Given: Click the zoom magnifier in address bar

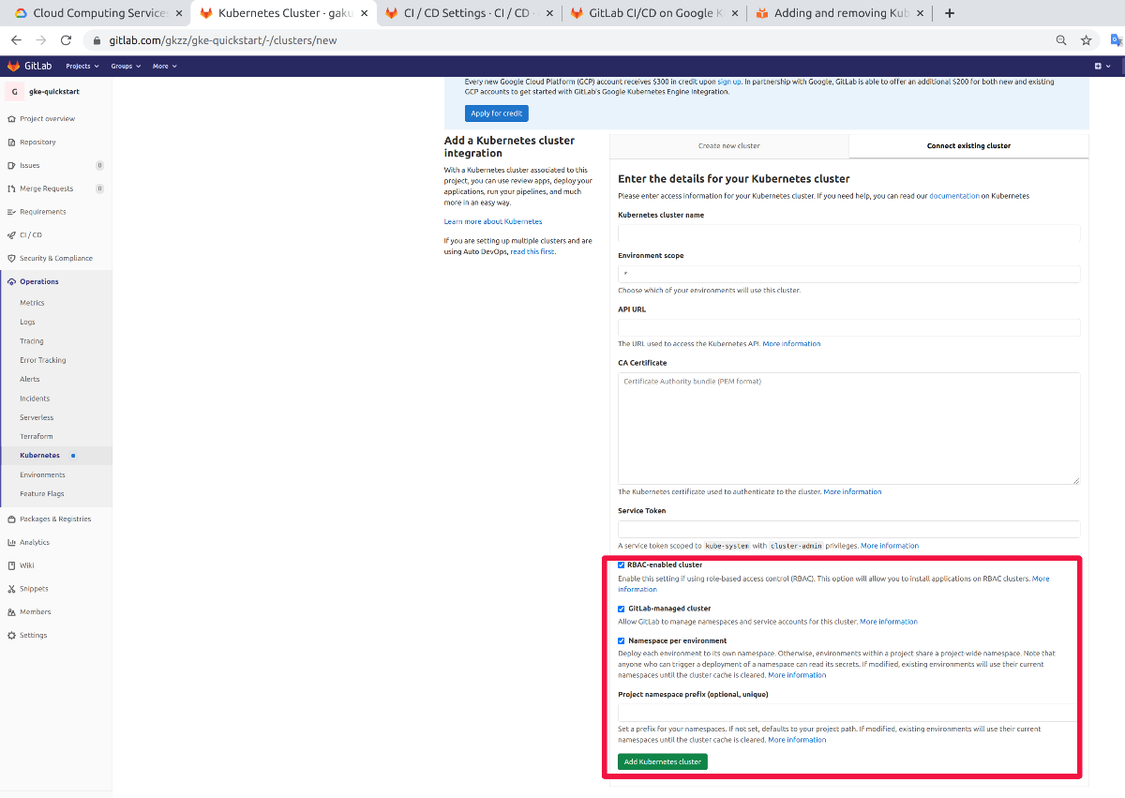Looking at the screenshot, I should [1061, 40].
